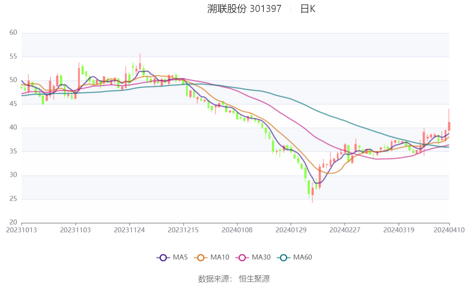
Task: Select the 日K period label
Action: pos(308,9)
